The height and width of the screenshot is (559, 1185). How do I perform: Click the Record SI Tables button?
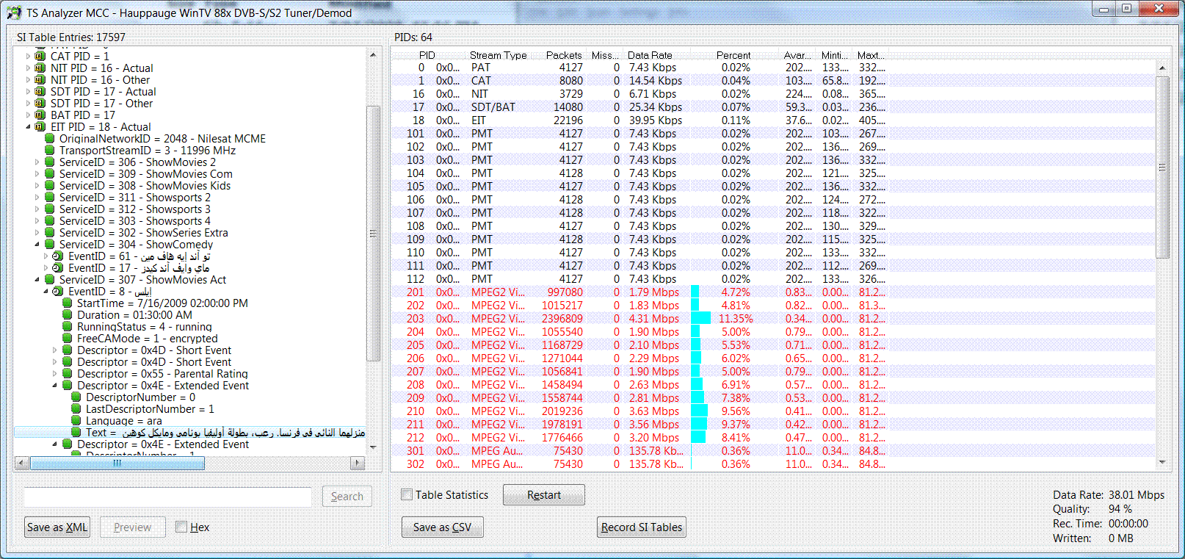point(641,527)
